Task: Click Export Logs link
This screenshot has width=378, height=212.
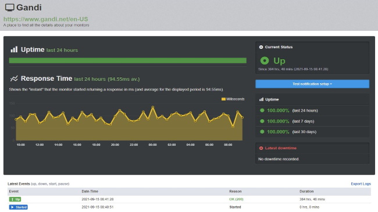Action: click(x=361, y=184)
